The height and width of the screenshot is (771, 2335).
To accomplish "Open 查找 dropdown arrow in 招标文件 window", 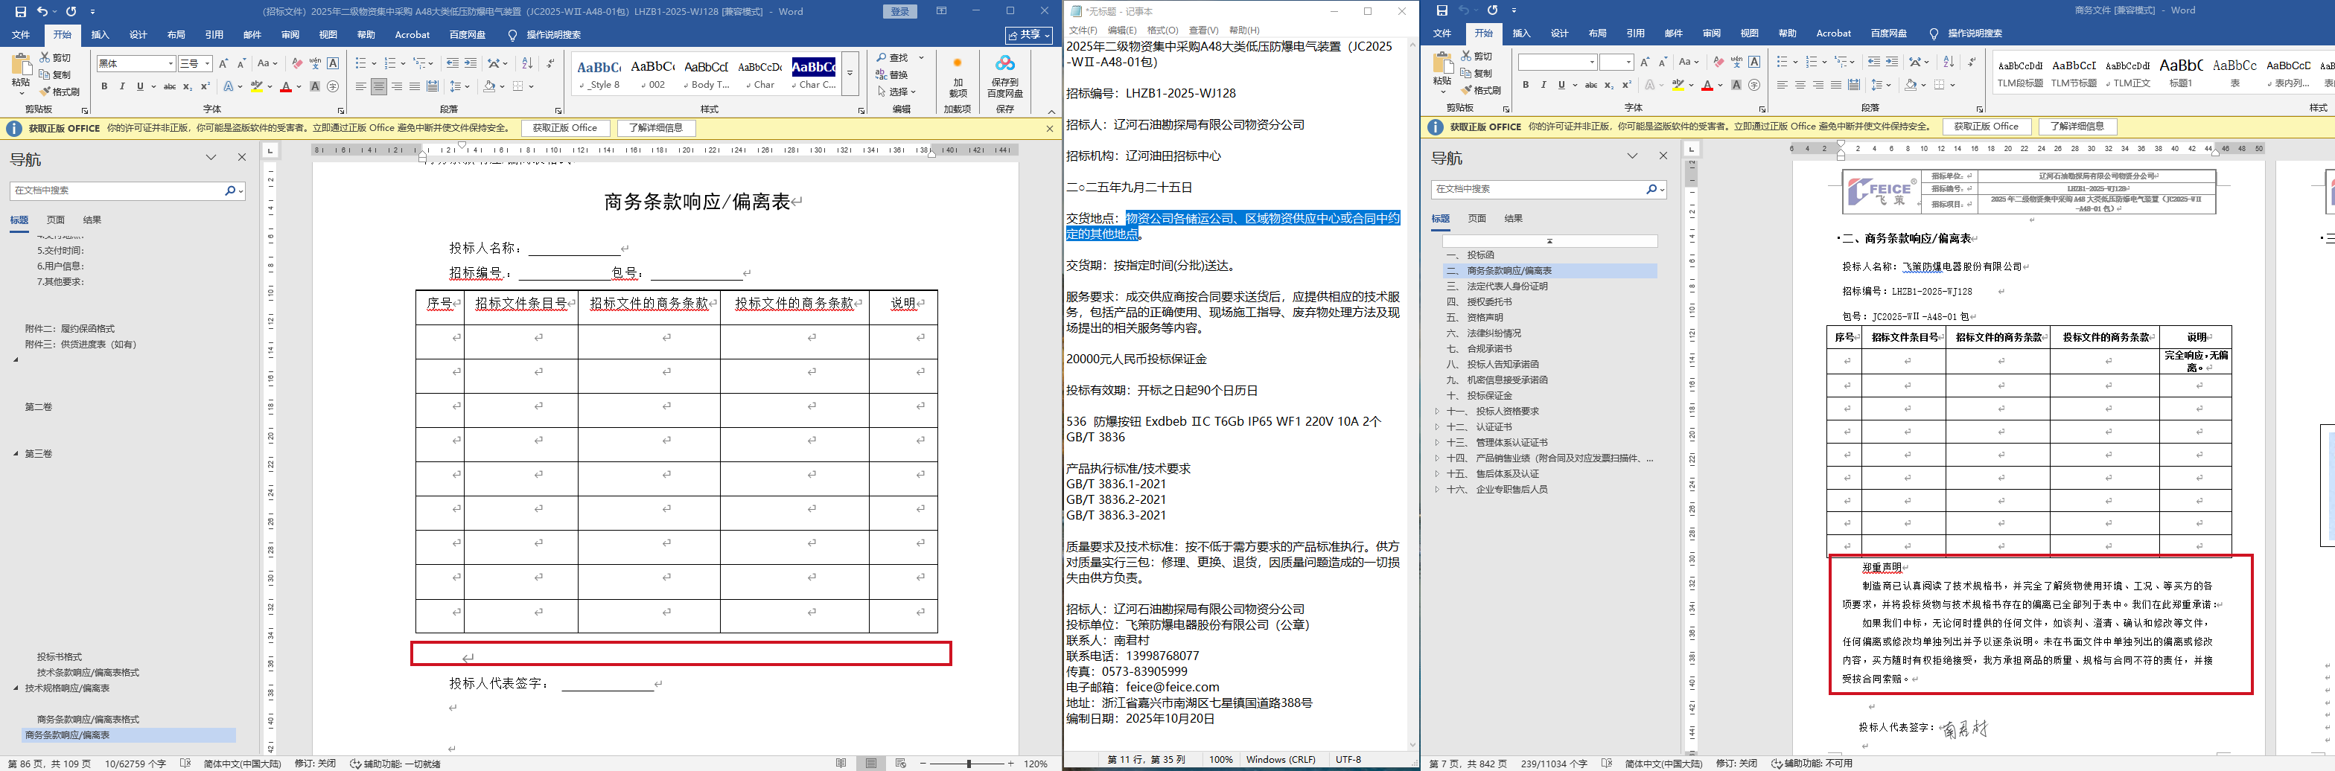I will [x=922, y=58].
